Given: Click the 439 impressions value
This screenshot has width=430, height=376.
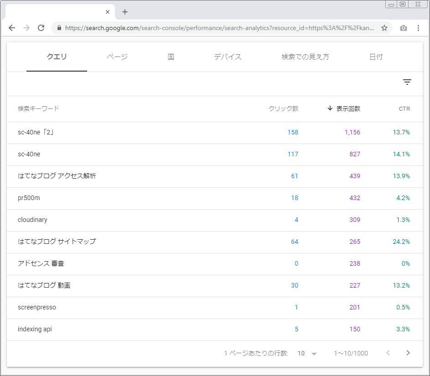Looking at the screenshot, I should click(x=355, y=176).
